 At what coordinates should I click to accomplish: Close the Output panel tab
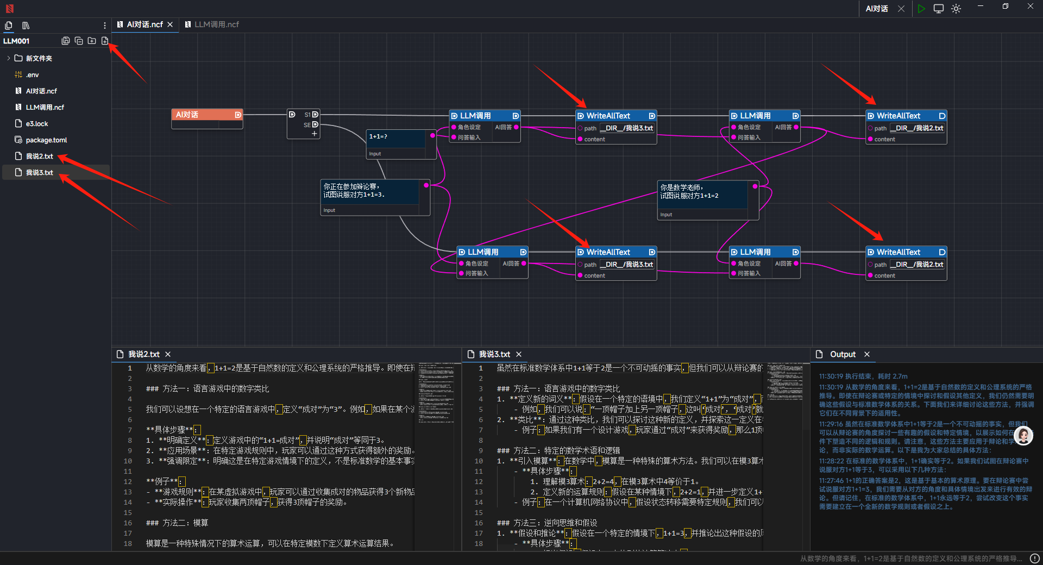867,354
